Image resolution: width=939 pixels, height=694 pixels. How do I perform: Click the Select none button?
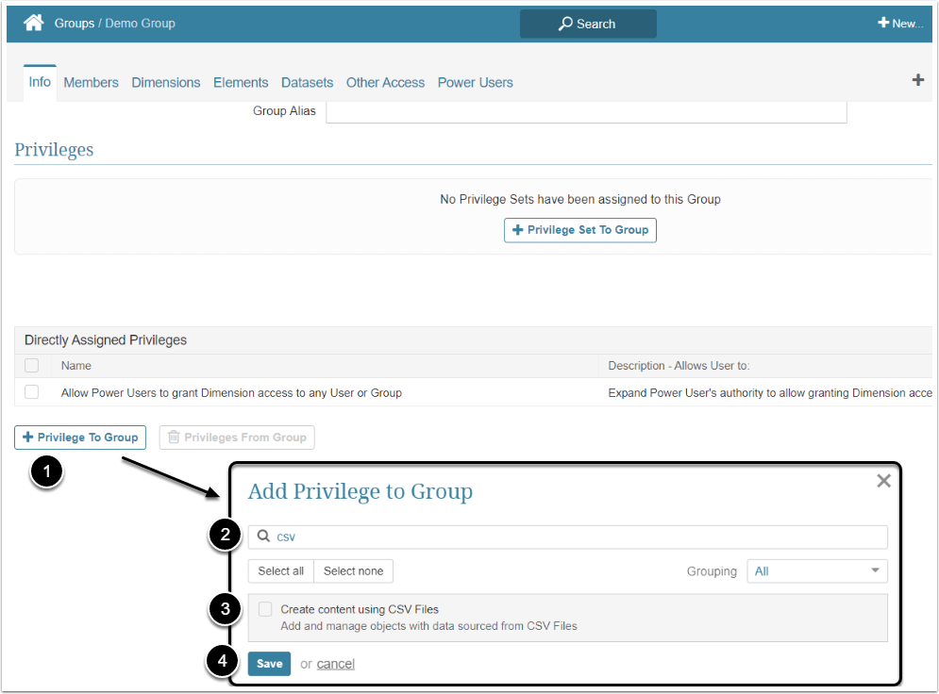point(353,571)
